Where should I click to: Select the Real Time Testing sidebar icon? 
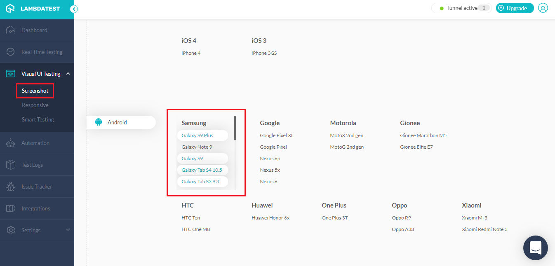click(11, 51)
